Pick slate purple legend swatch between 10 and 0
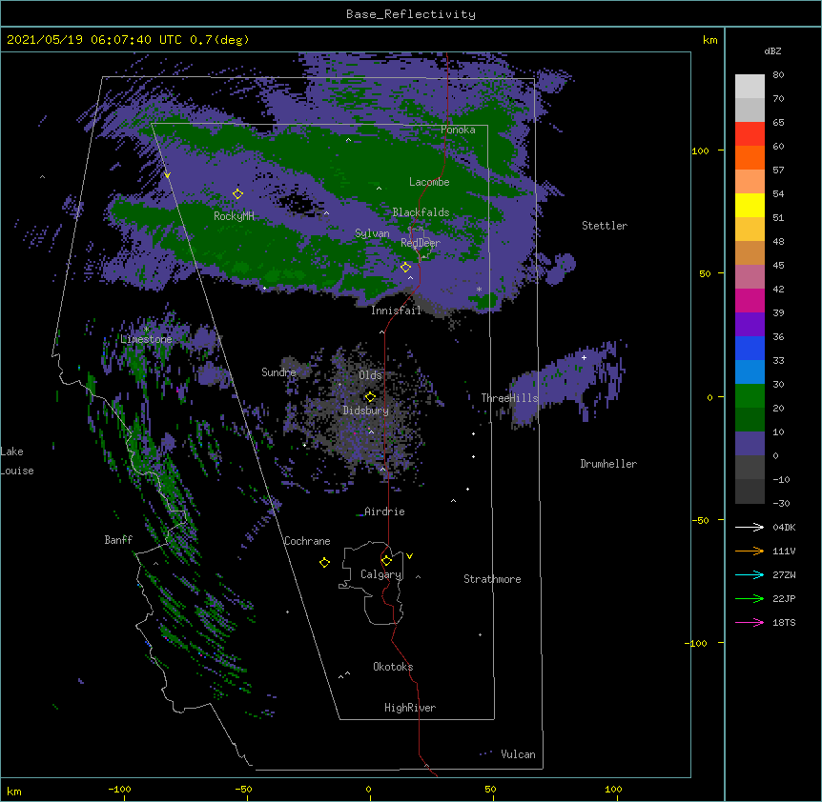 750,444
